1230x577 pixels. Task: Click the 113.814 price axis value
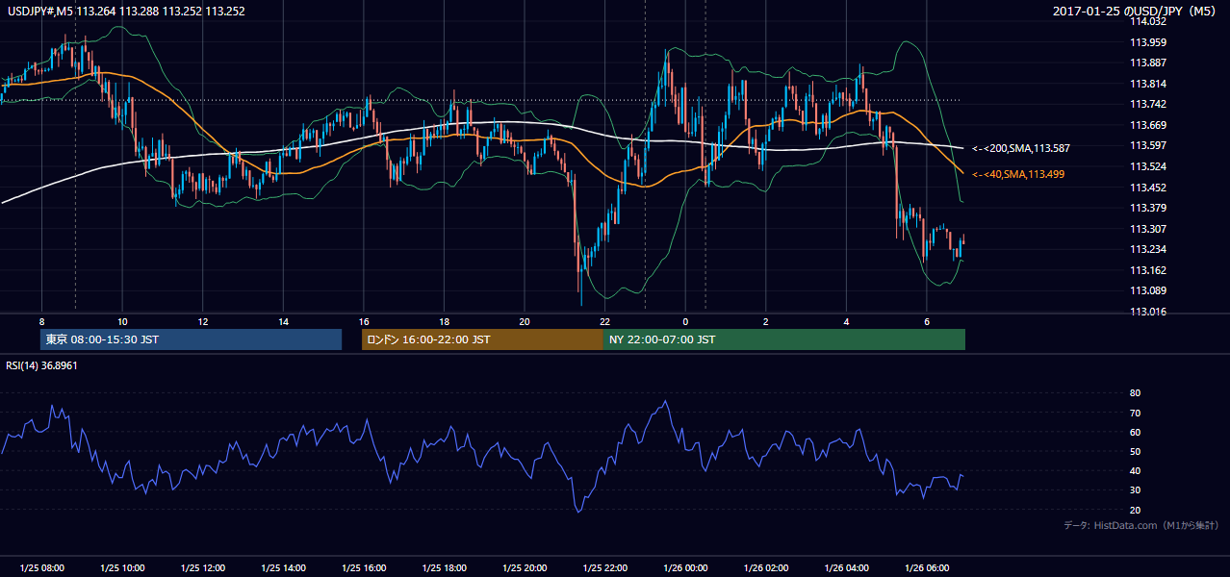click(1148, 84)
